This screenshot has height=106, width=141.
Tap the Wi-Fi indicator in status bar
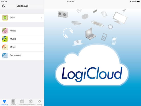coord(6,2)
